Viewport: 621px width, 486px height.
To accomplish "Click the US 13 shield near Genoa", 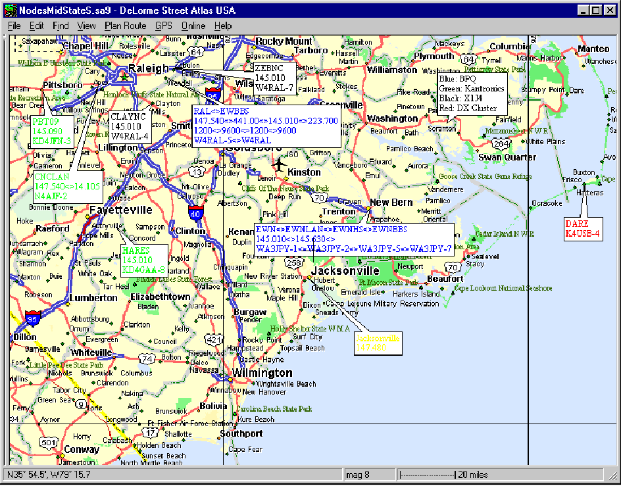I will point(197,172).
